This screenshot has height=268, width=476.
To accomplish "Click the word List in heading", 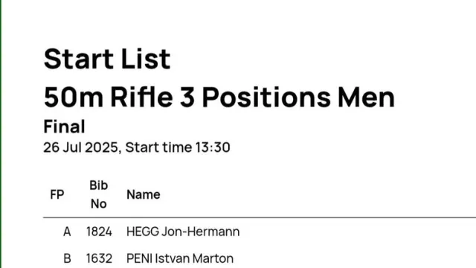I will [146, 59].
